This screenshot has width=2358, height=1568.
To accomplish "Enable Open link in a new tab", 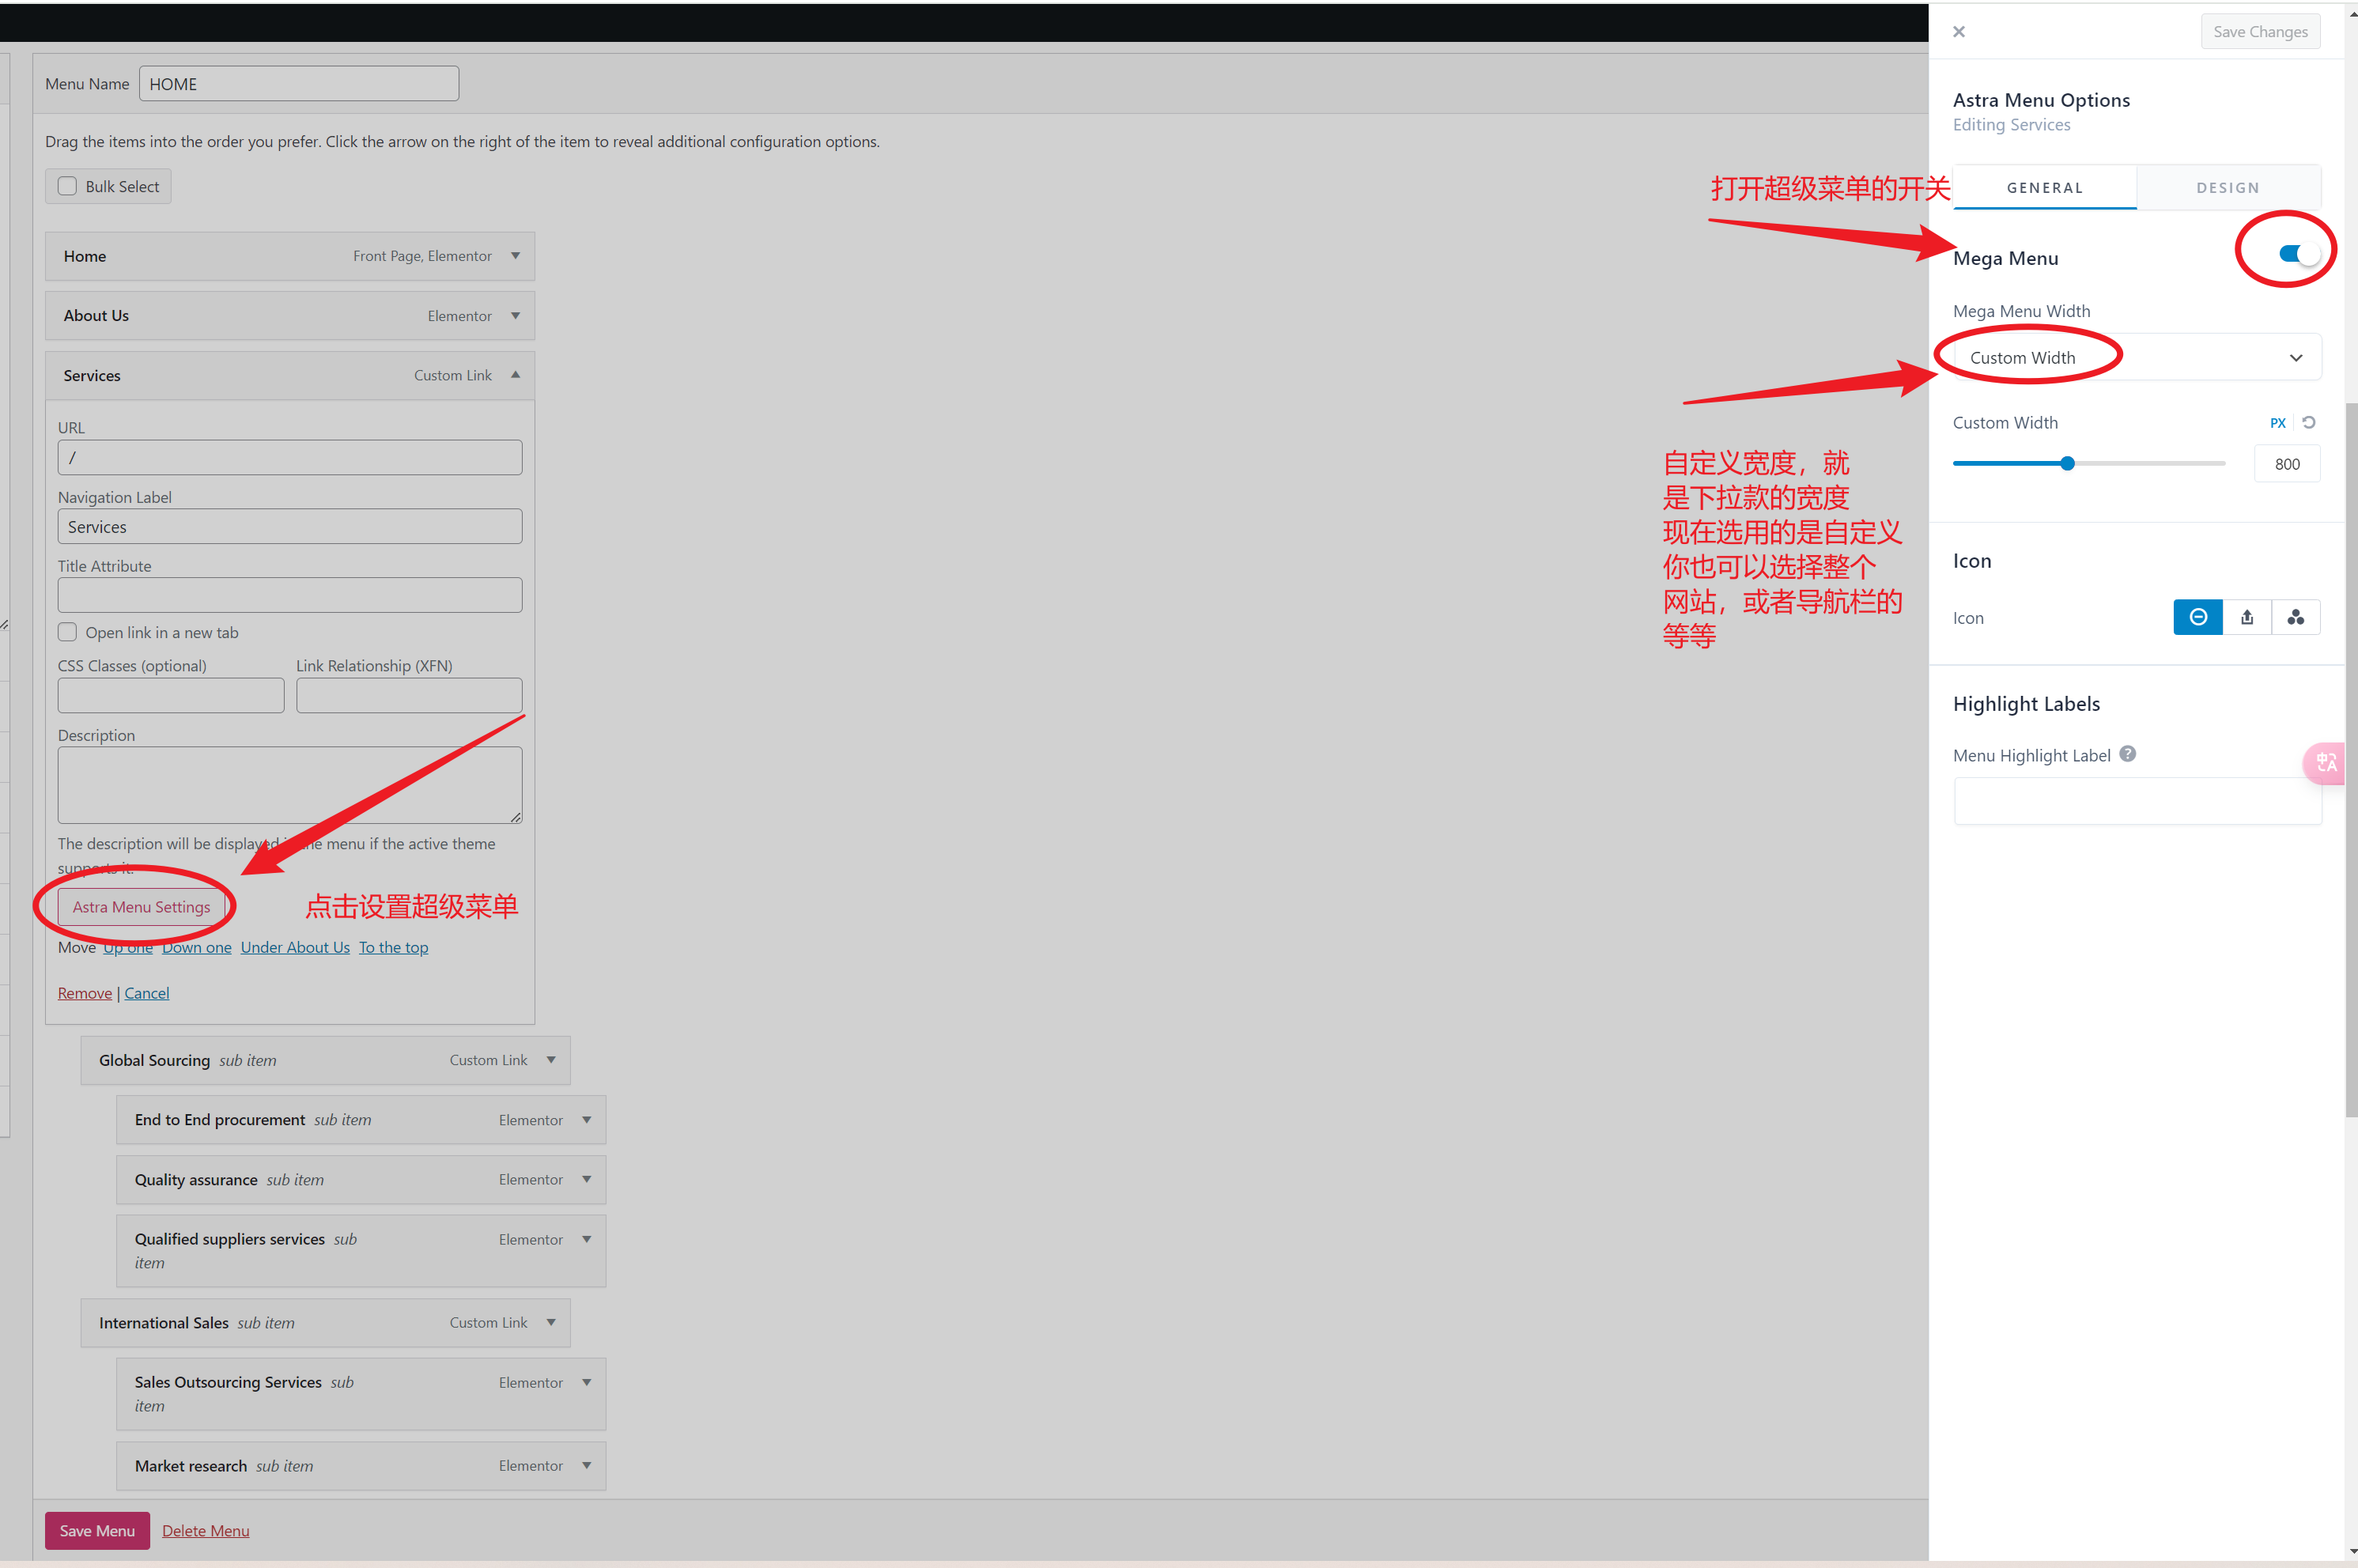I will tap(67, 632).
